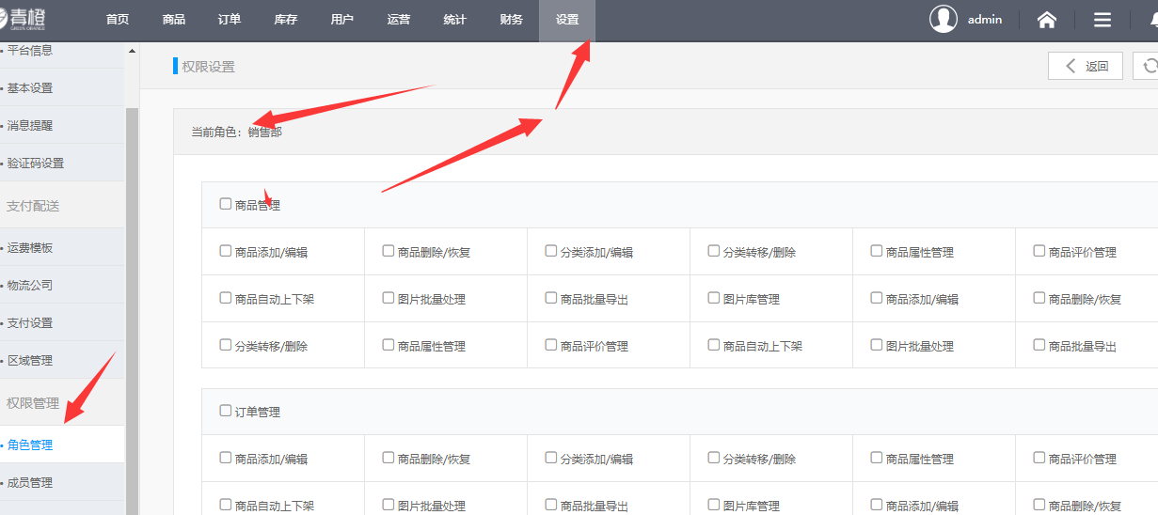
Task: Click the active 设置 nav tab
Action: [567, 20]
